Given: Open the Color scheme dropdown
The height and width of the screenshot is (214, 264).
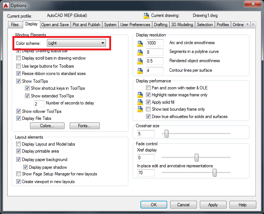Looking at the screenshot, I should [x=76, y=43].
